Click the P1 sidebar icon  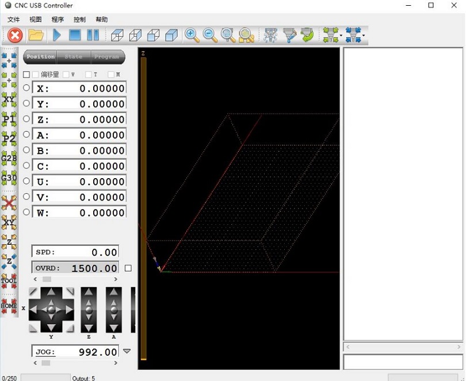click(x=9, y=120)
